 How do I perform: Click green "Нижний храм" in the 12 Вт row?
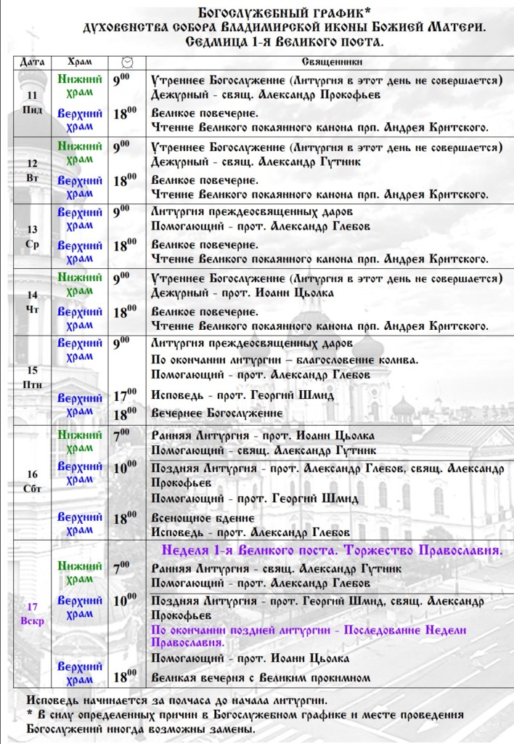click(x=80, y=153)
